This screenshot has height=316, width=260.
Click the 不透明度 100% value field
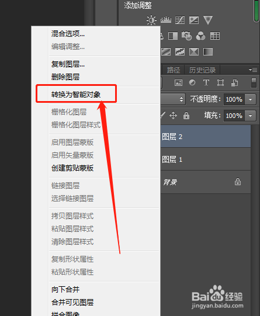(x=234, y=99)
